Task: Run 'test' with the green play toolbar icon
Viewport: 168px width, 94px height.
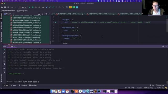Action: click(x=29, y=7)
